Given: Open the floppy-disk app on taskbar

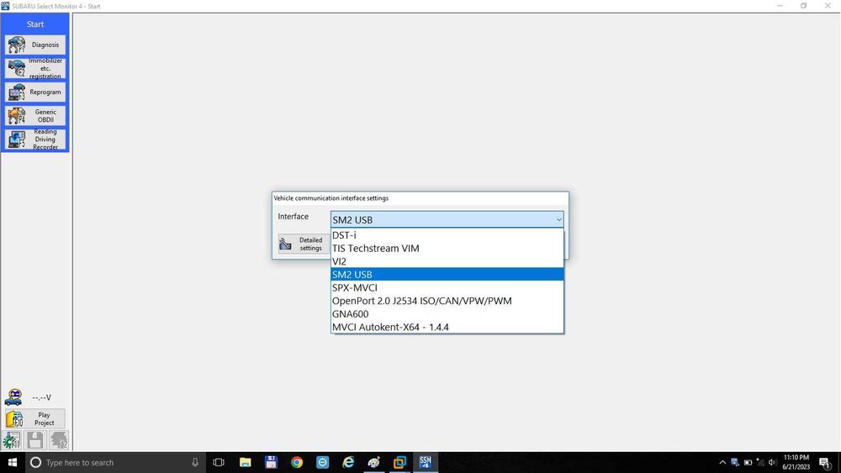Looking at the screenshot, I should [x=271, y=462].
